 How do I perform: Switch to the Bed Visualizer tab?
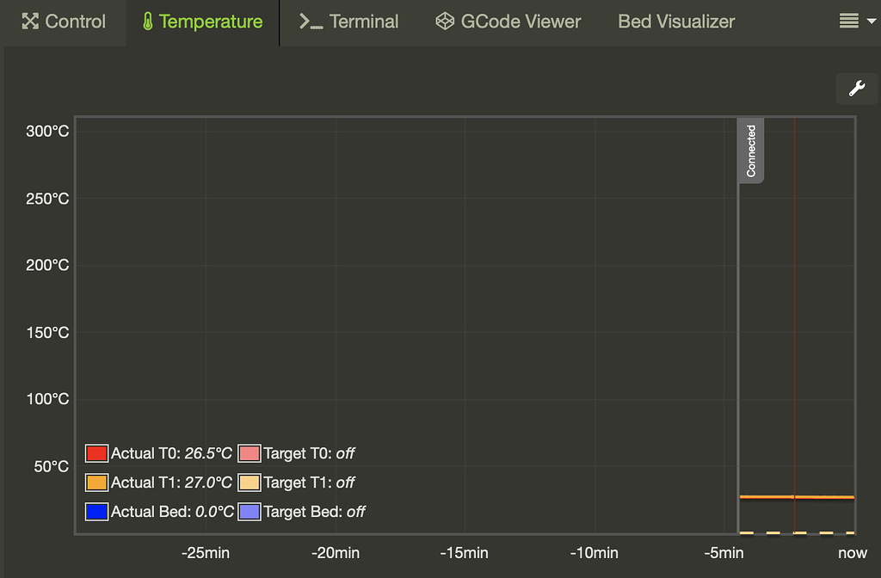pos(675,22)
